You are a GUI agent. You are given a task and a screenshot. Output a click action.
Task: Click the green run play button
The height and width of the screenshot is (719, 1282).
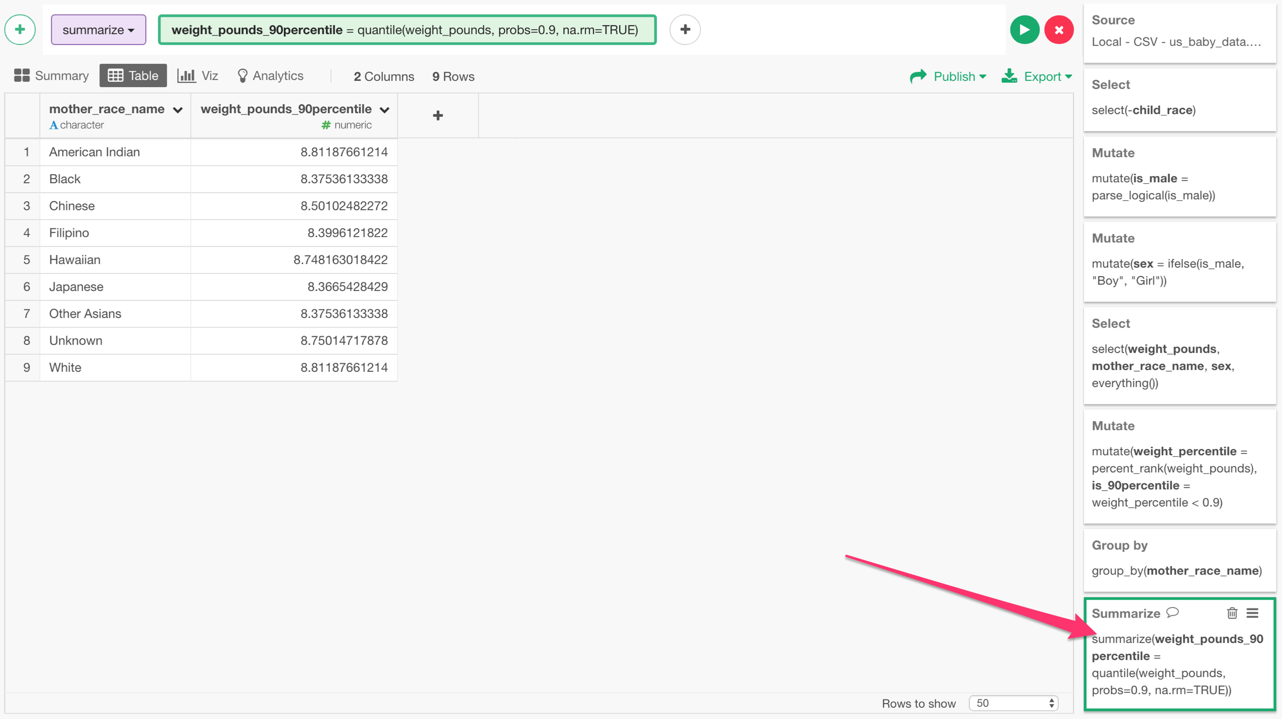(1024, 30)
